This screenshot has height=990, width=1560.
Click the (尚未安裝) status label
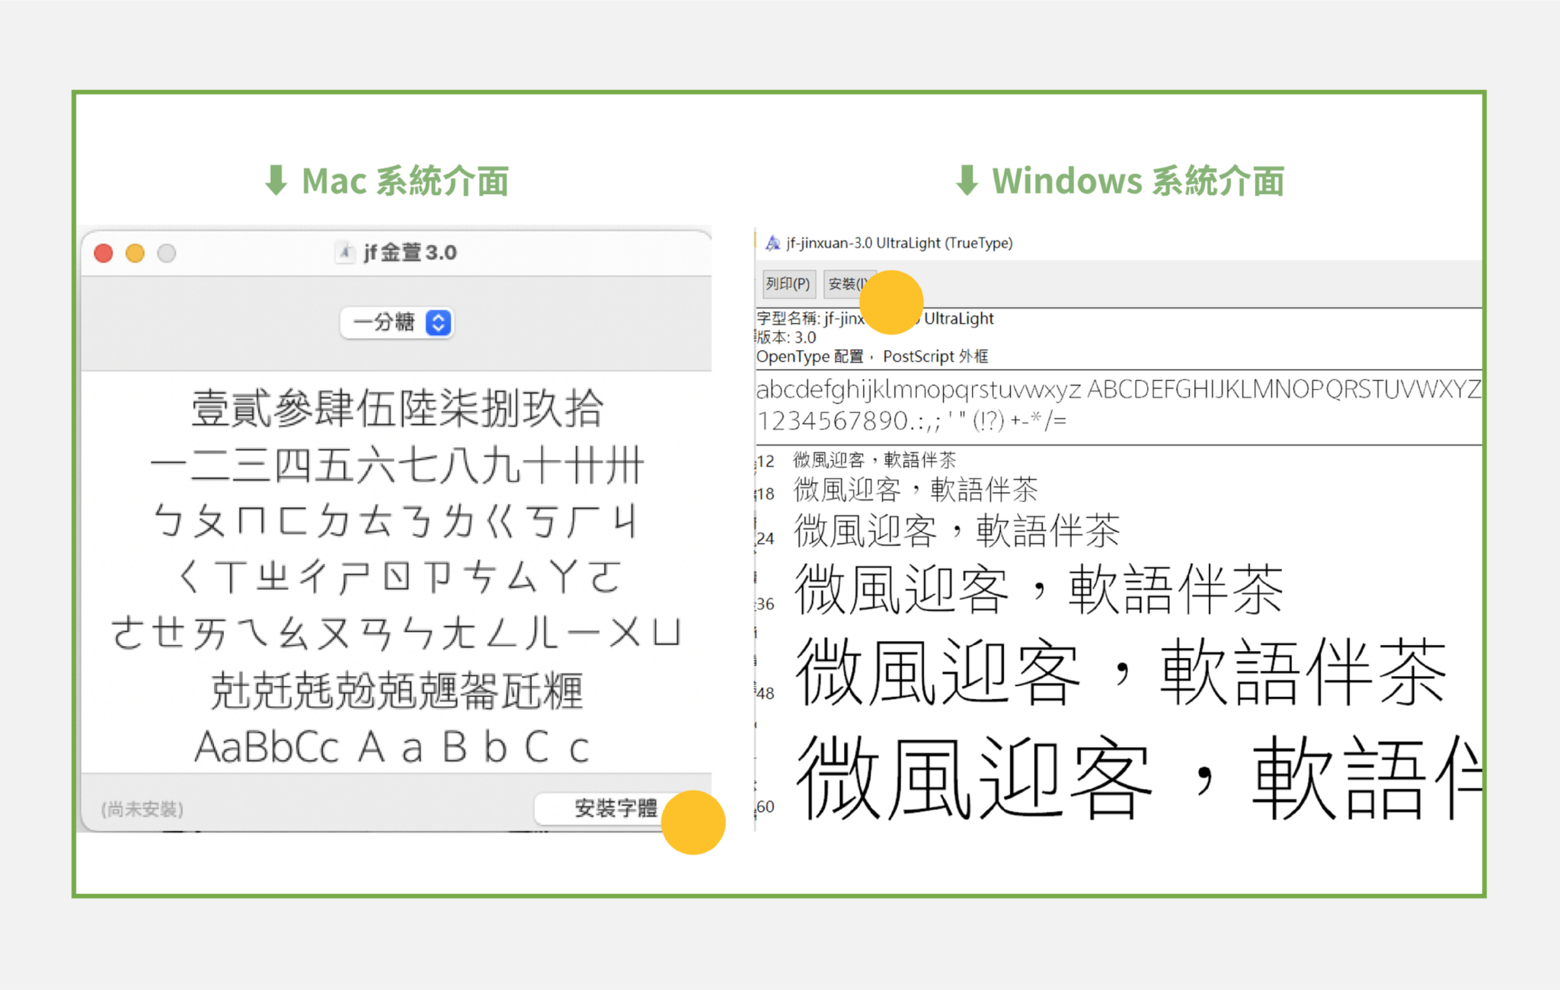click(x=142, y=810)
